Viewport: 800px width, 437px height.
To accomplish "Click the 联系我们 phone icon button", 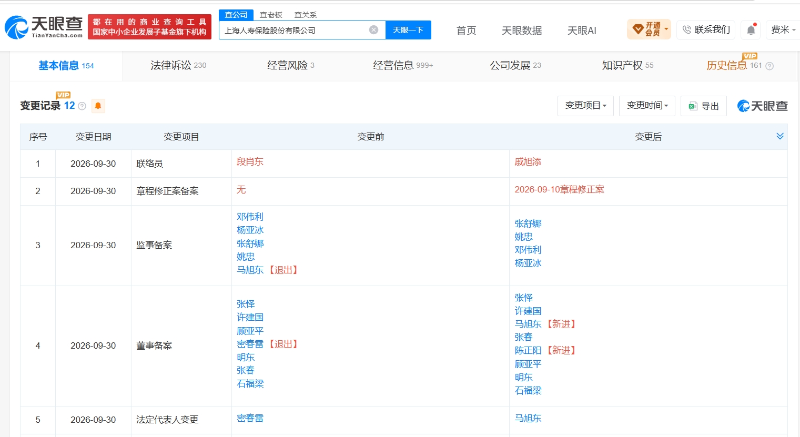I will pos(705,29).
